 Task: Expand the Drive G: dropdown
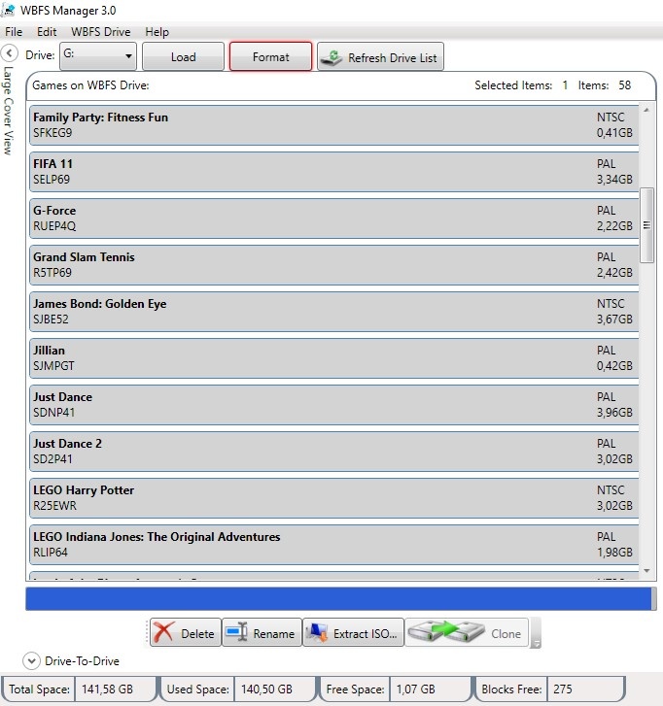point(98,56)
